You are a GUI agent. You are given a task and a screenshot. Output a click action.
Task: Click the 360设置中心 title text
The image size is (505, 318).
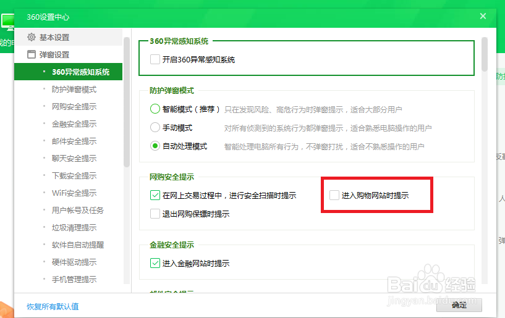pyautogui.click(x=48, y=17)
